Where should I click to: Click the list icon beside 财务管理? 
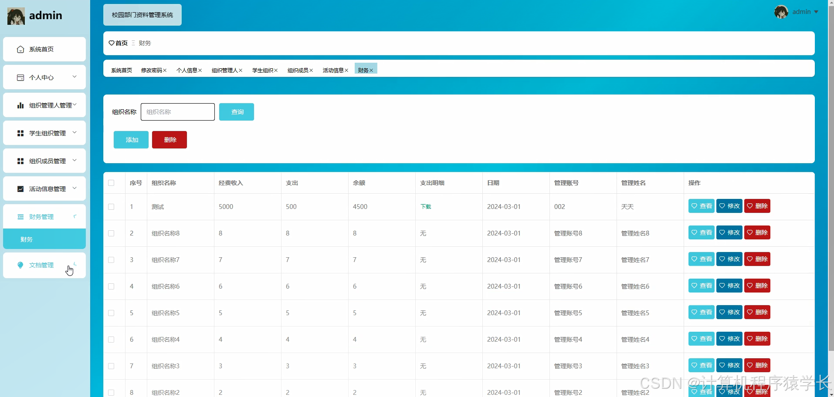20,217
